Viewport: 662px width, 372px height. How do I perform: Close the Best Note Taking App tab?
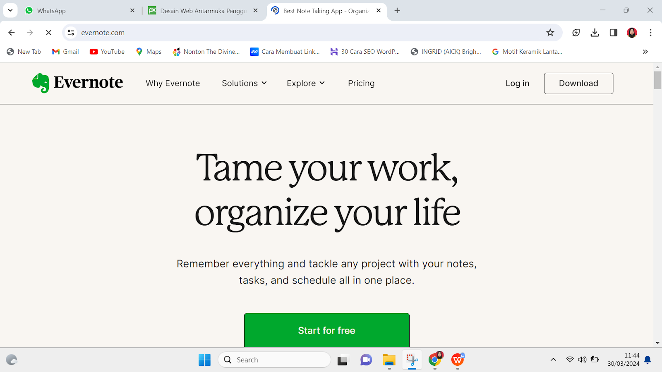pyautogui.click(x=379, y=10)
